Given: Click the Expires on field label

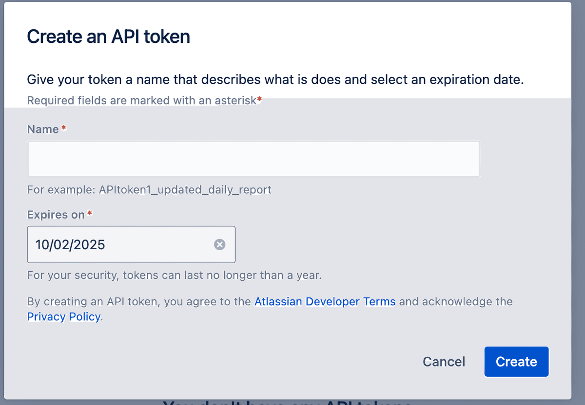Looking at the screenshot, I should (x=56, y=215).
